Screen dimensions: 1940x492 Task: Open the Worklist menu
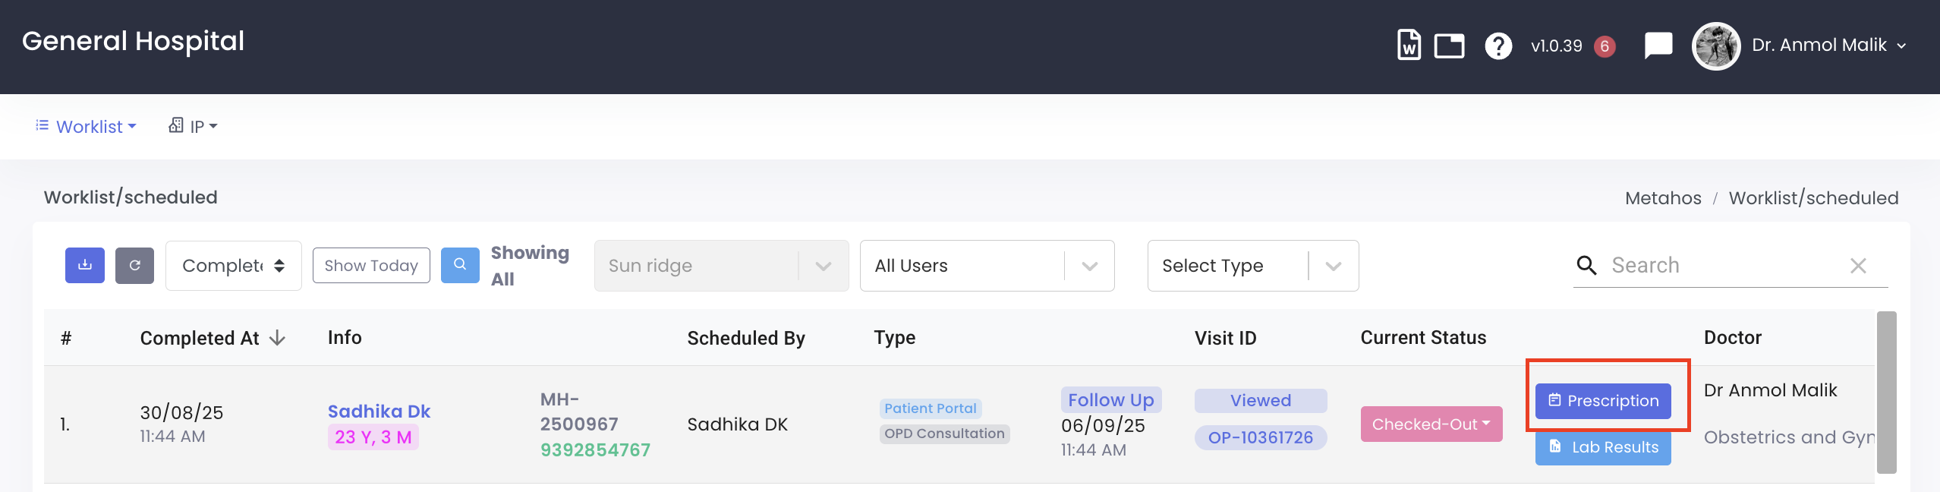point(87,127)
